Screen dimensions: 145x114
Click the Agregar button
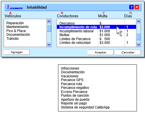click(17, 52)
